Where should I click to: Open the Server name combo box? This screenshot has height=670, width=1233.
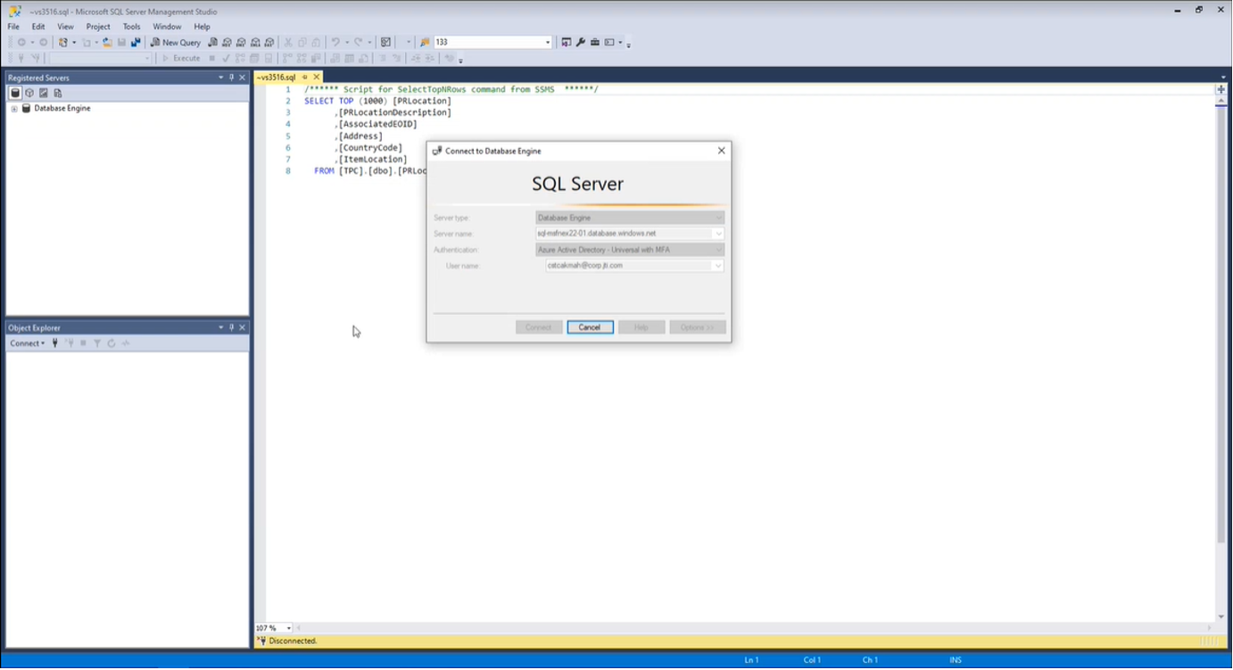(718, 234)
